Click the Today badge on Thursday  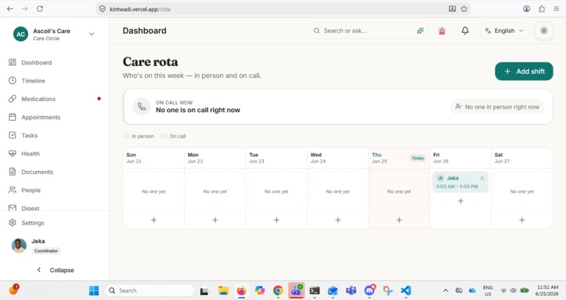click(418, 158)
